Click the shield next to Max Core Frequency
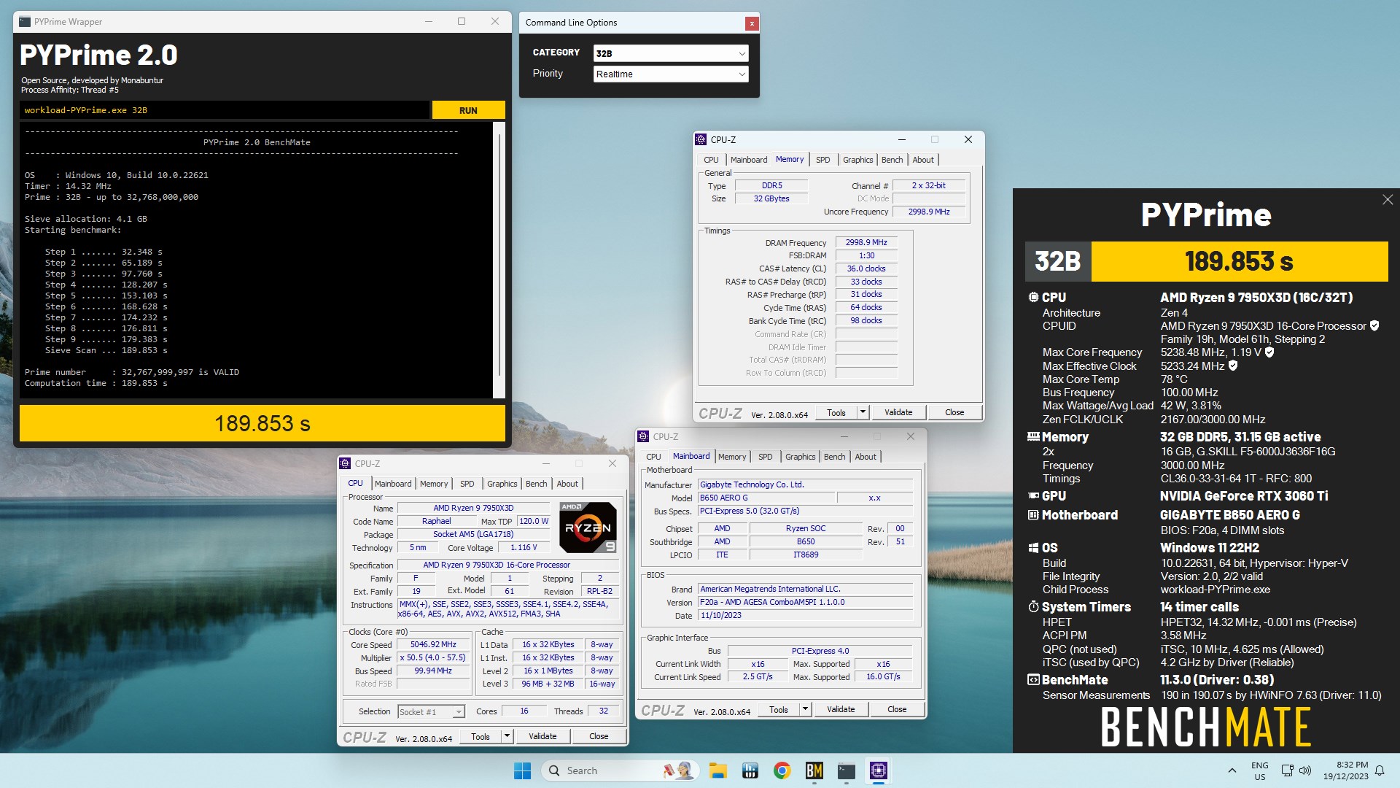 coord(1269,352)
